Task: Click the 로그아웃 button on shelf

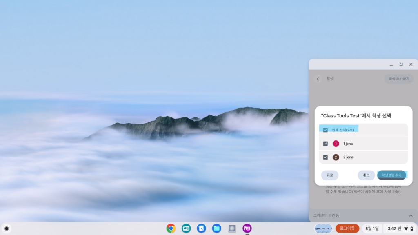Action: (x=347, y=228)
